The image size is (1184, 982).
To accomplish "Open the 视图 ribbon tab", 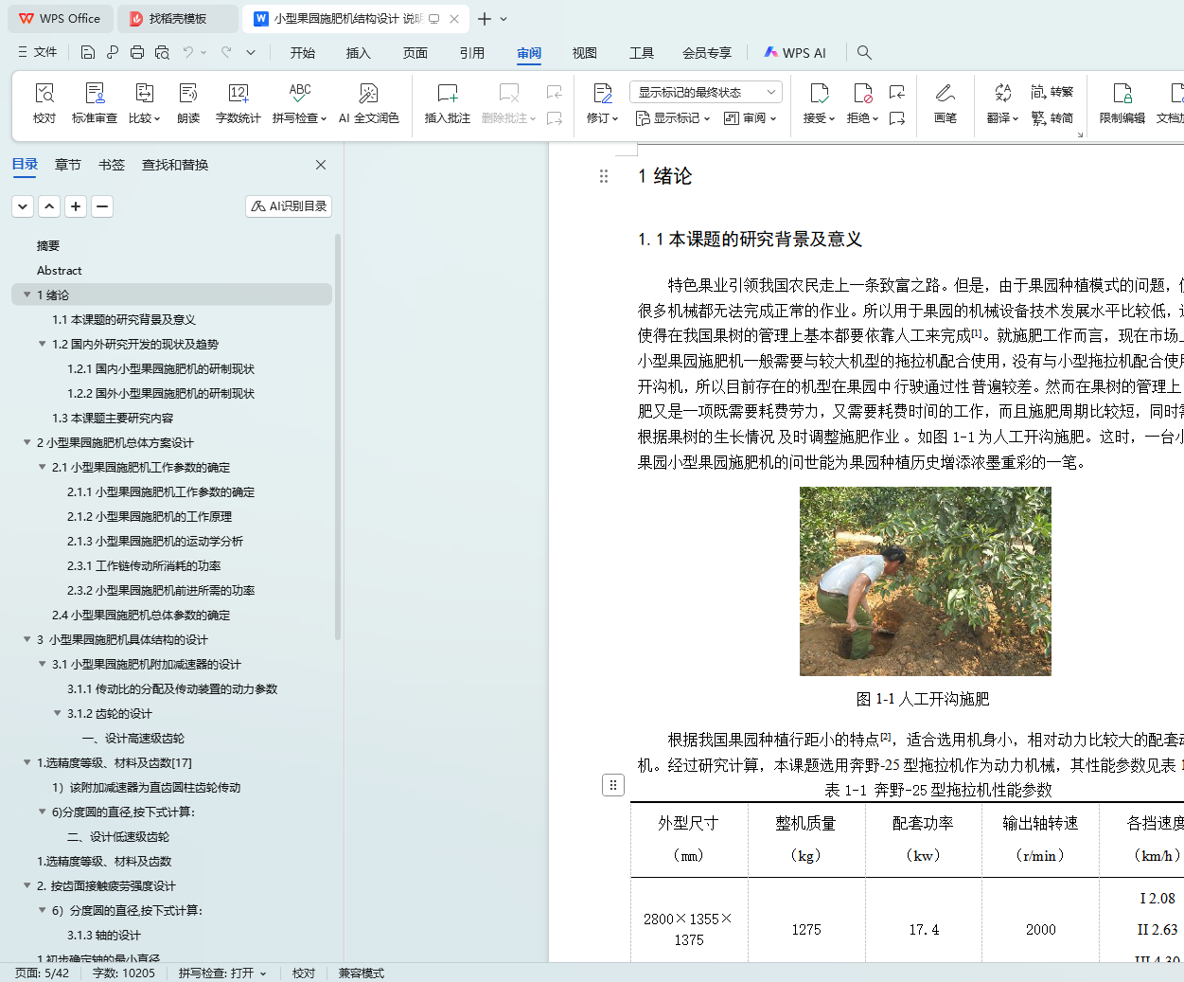I will click(x=585, y=53).
